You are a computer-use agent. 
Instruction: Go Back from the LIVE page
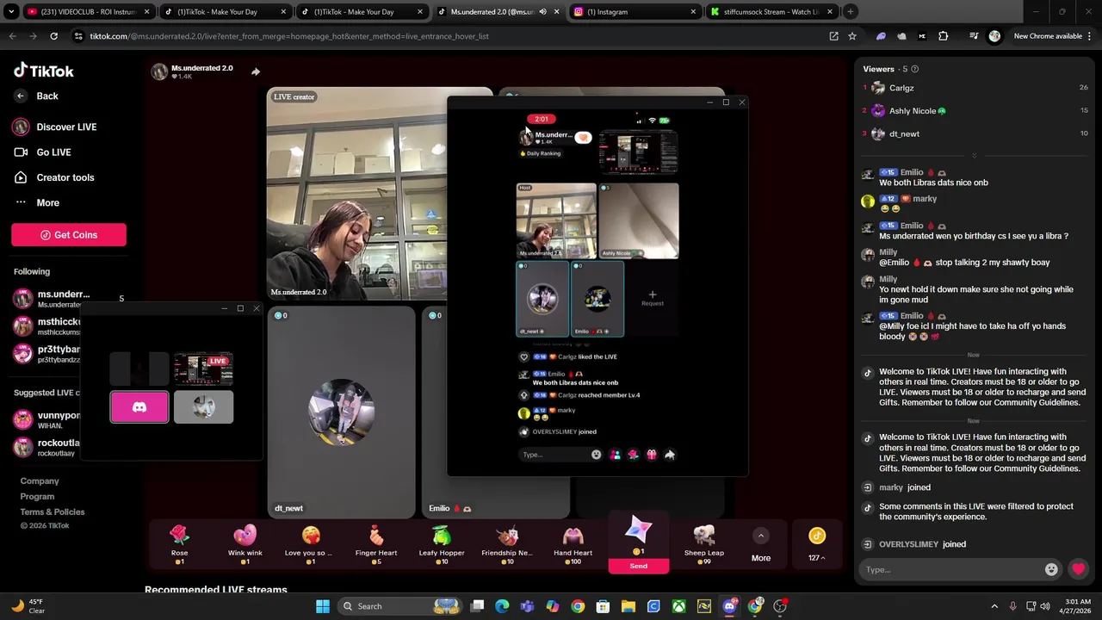click(36, 96)
